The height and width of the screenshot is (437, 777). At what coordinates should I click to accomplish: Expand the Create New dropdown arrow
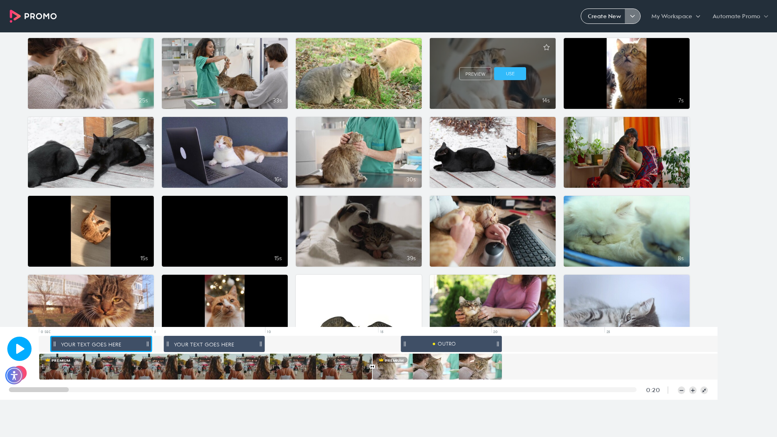(x=633, y=16)
